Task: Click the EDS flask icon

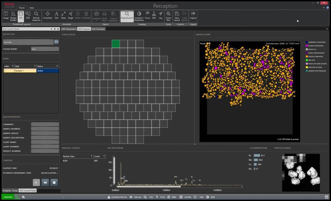Action: tap(154, 15)
